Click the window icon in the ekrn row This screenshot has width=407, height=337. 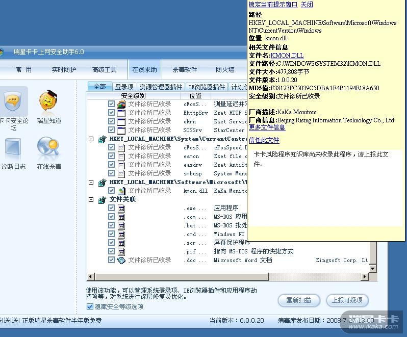pyautogui.click(x=121, y=121)
